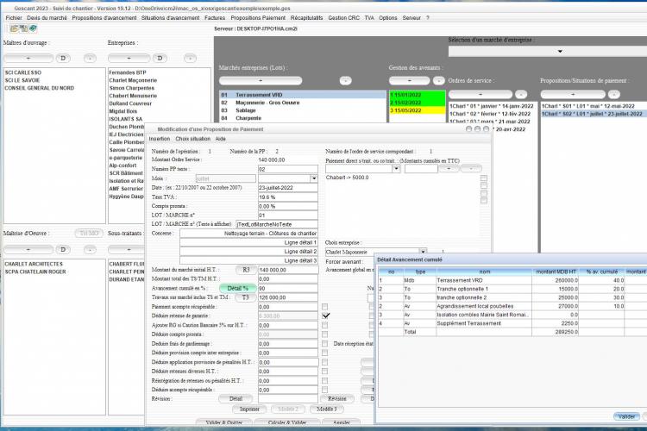Open Propositions d'avancement menu
This screenshot has width=647, height=431.
[x=104, y=18]
